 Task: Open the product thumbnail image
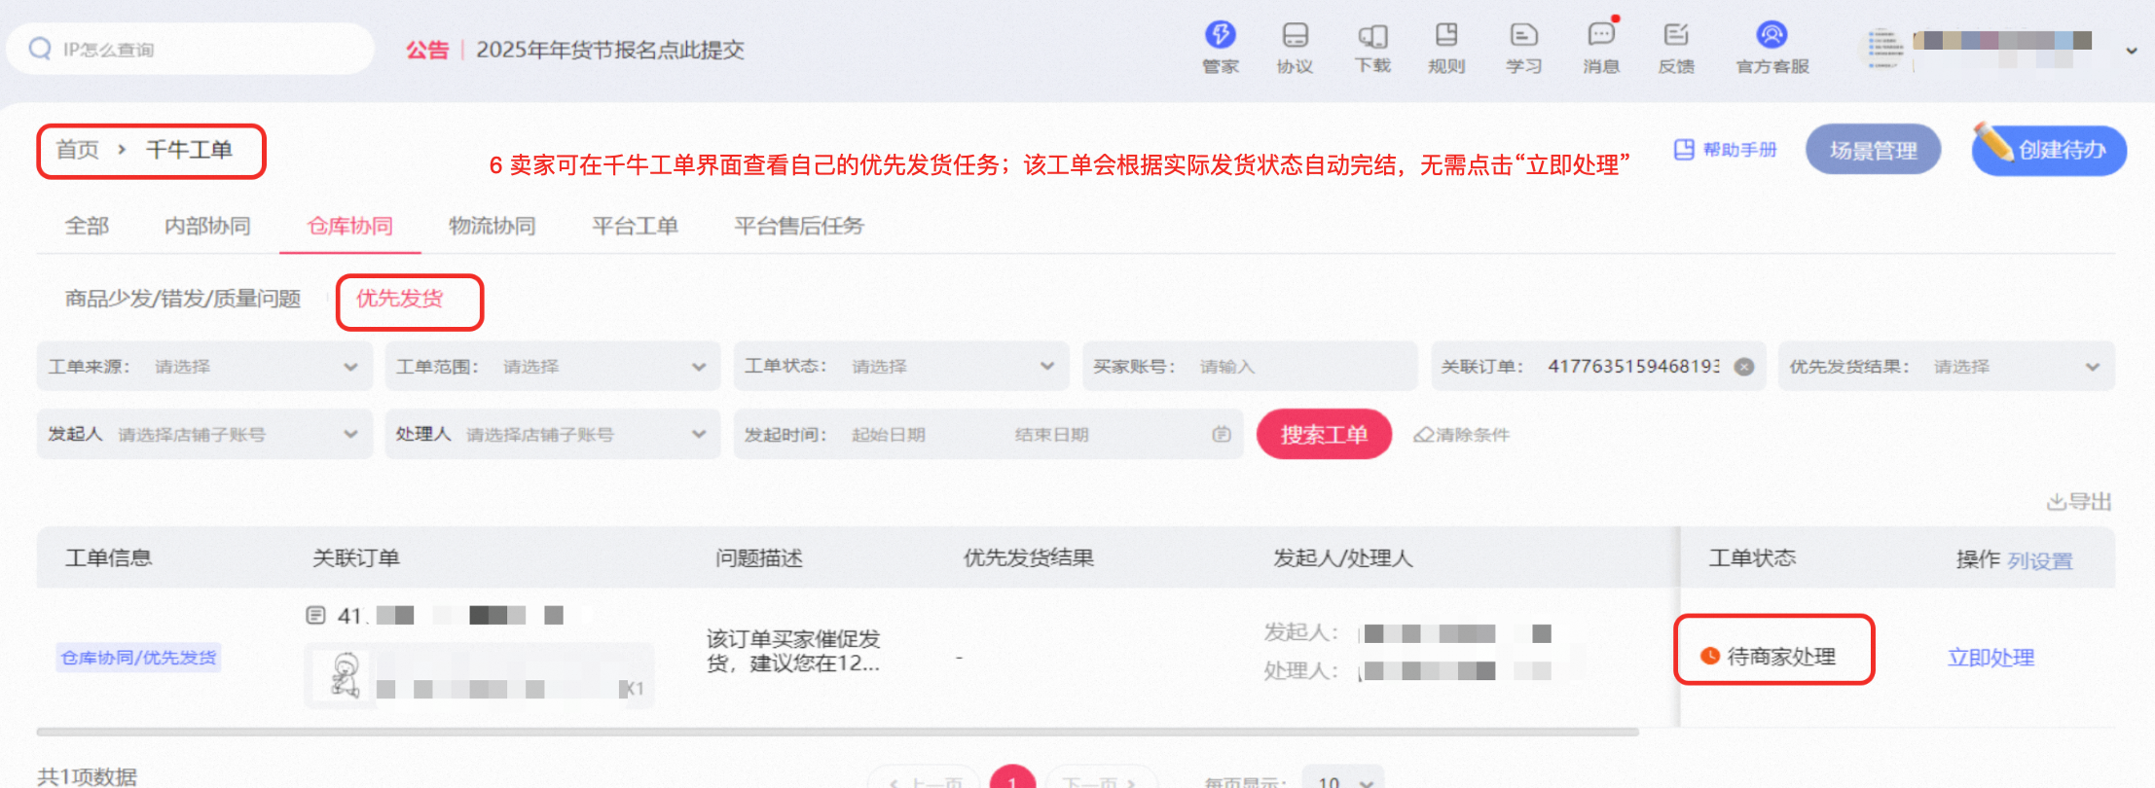click(x=343, y=675)
